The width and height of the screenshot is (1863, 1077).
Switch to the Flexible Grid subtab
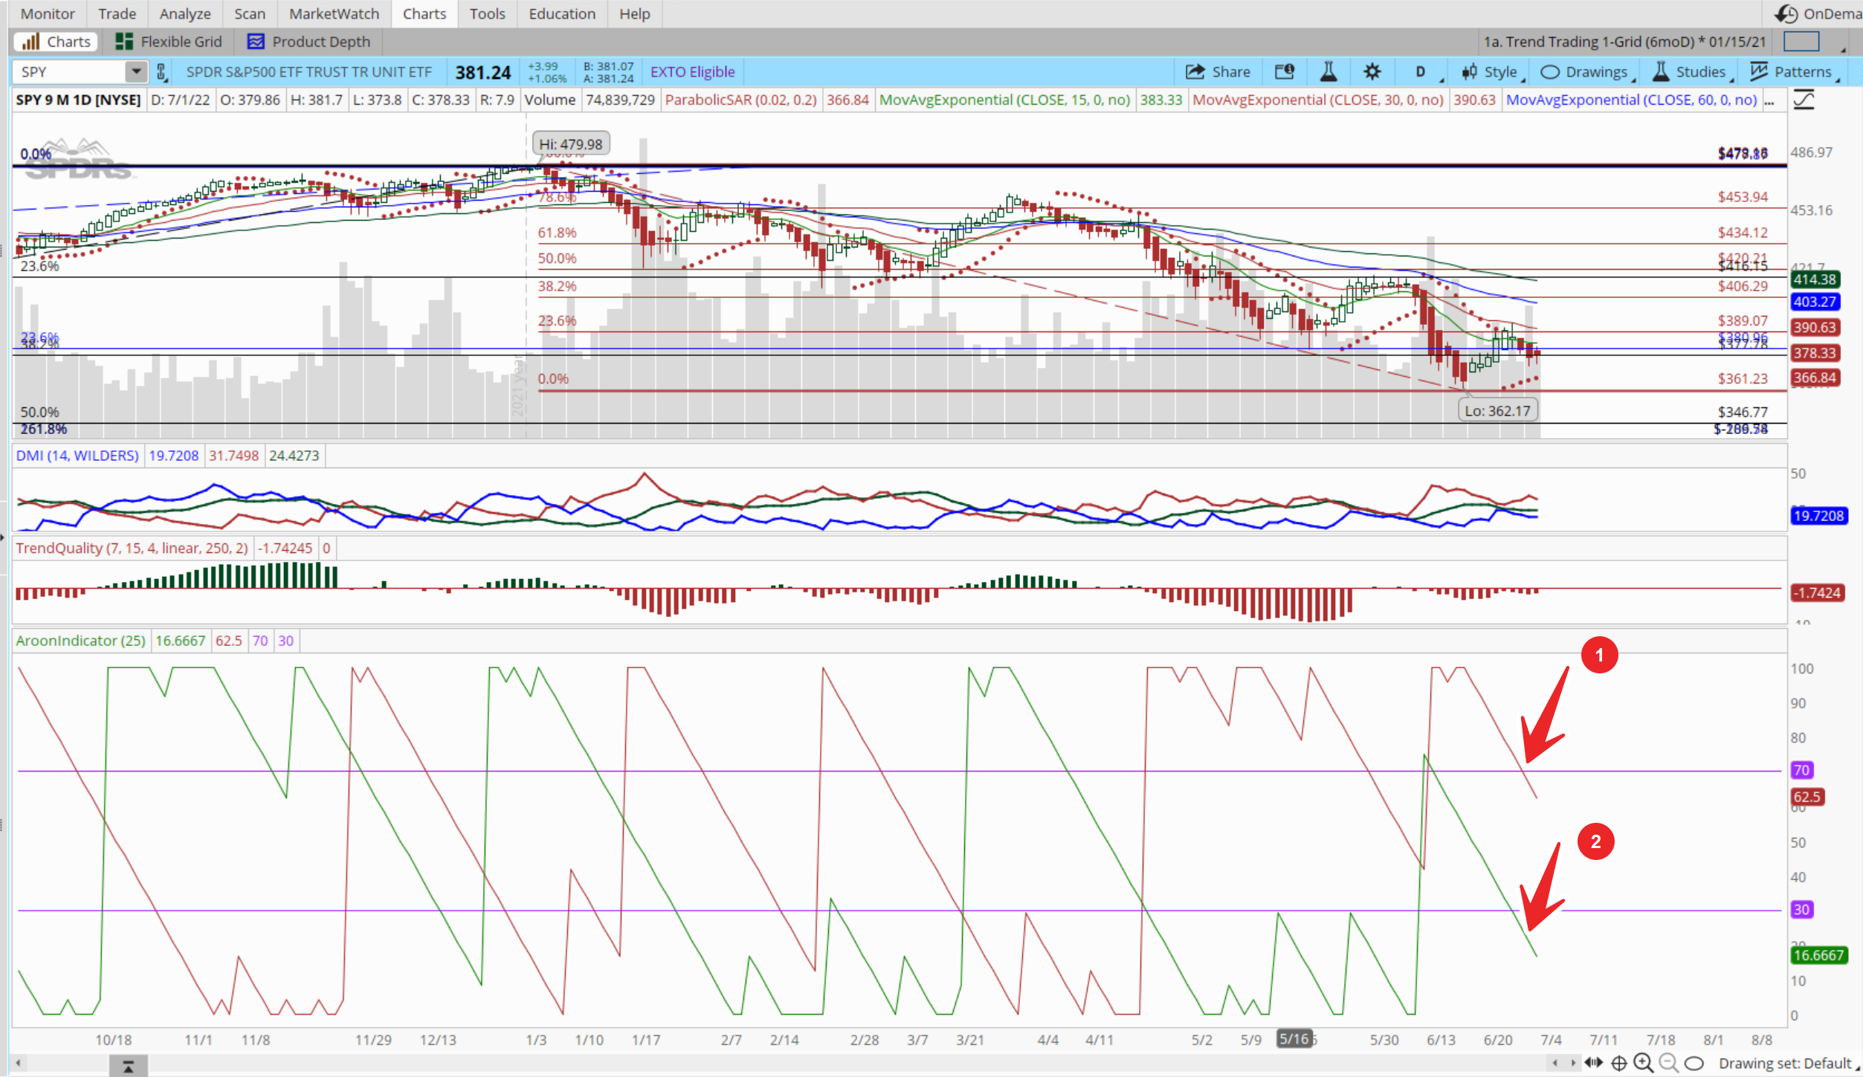point(169,42)
